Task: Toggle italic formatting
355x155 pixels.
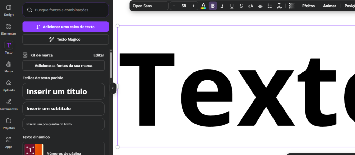Action: click(x=222, y=6)
